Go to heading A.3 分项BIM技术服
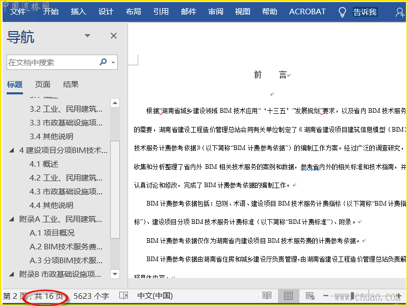 (x=66, y=260)
